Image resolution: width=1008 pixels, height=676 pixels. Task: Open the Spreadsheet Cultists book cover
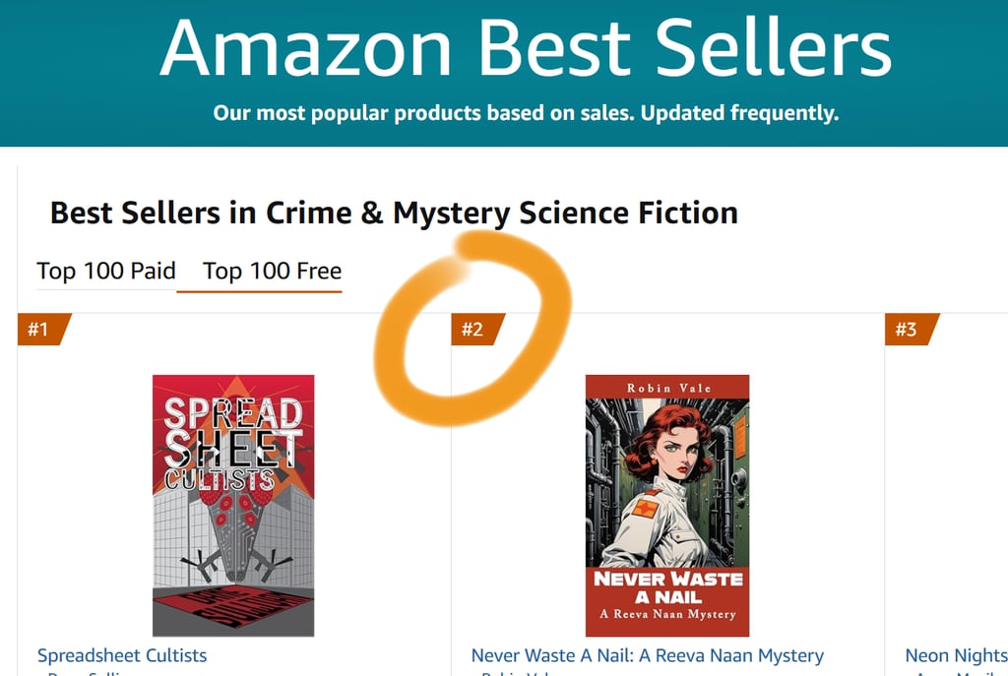point(233,505)
